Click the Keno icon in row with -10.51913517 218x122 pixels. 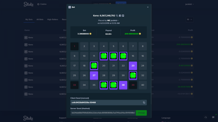point(26,94)
